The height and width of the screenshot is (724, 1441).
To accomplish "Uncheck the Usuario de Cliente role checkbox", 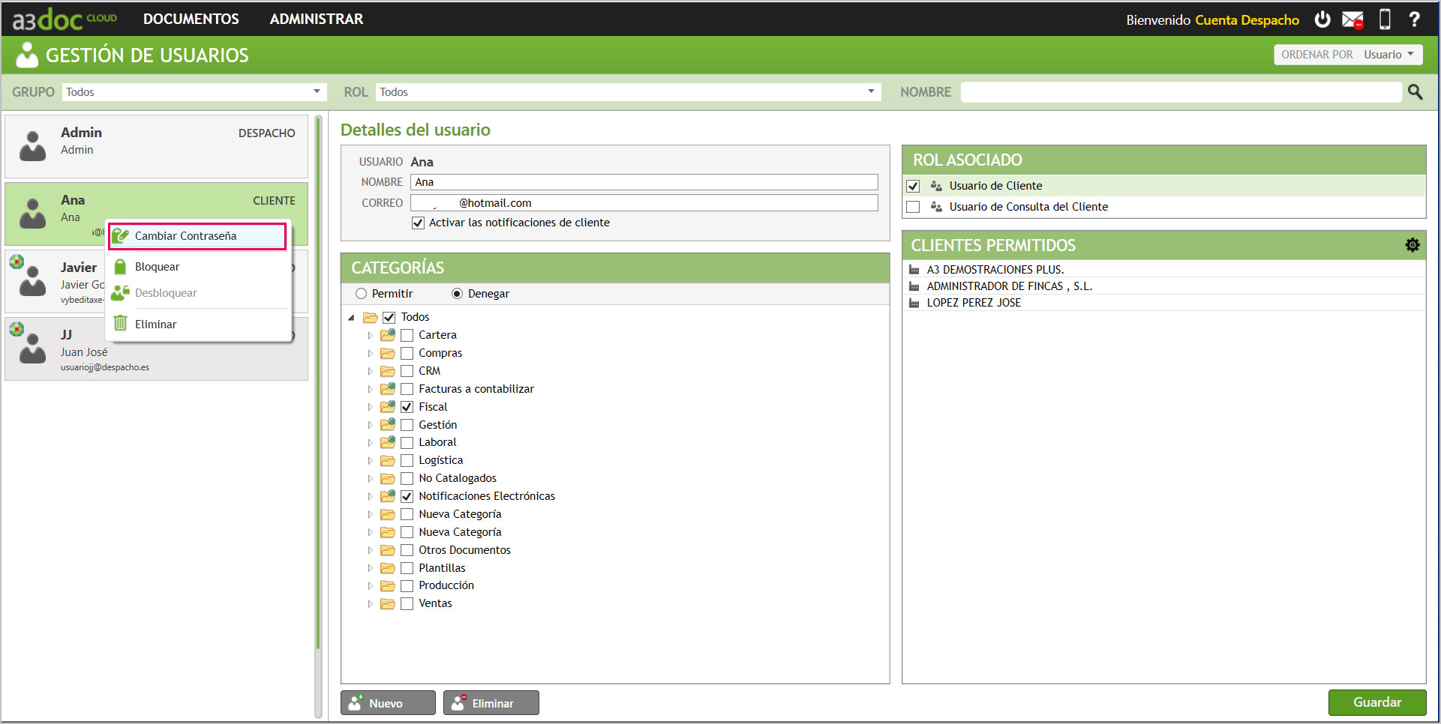I will pos(913,186).
